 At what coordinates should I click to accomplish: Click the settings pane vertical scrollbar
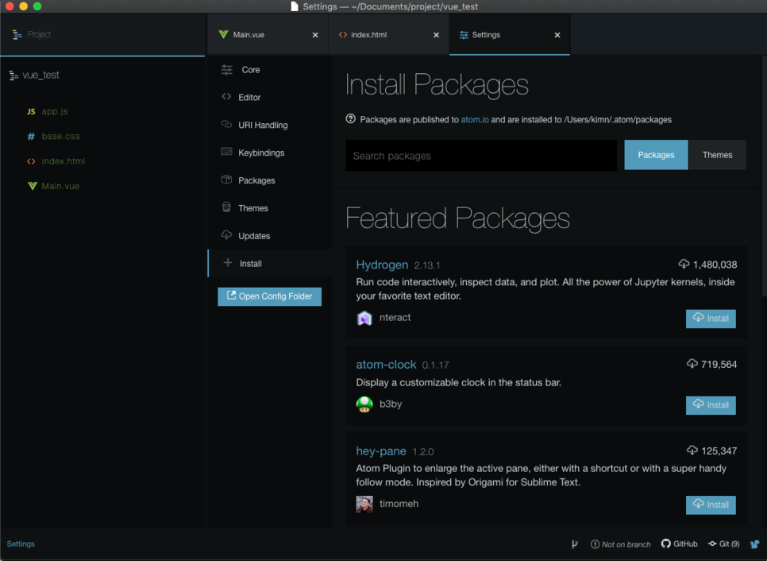click(x=764, y=176)
